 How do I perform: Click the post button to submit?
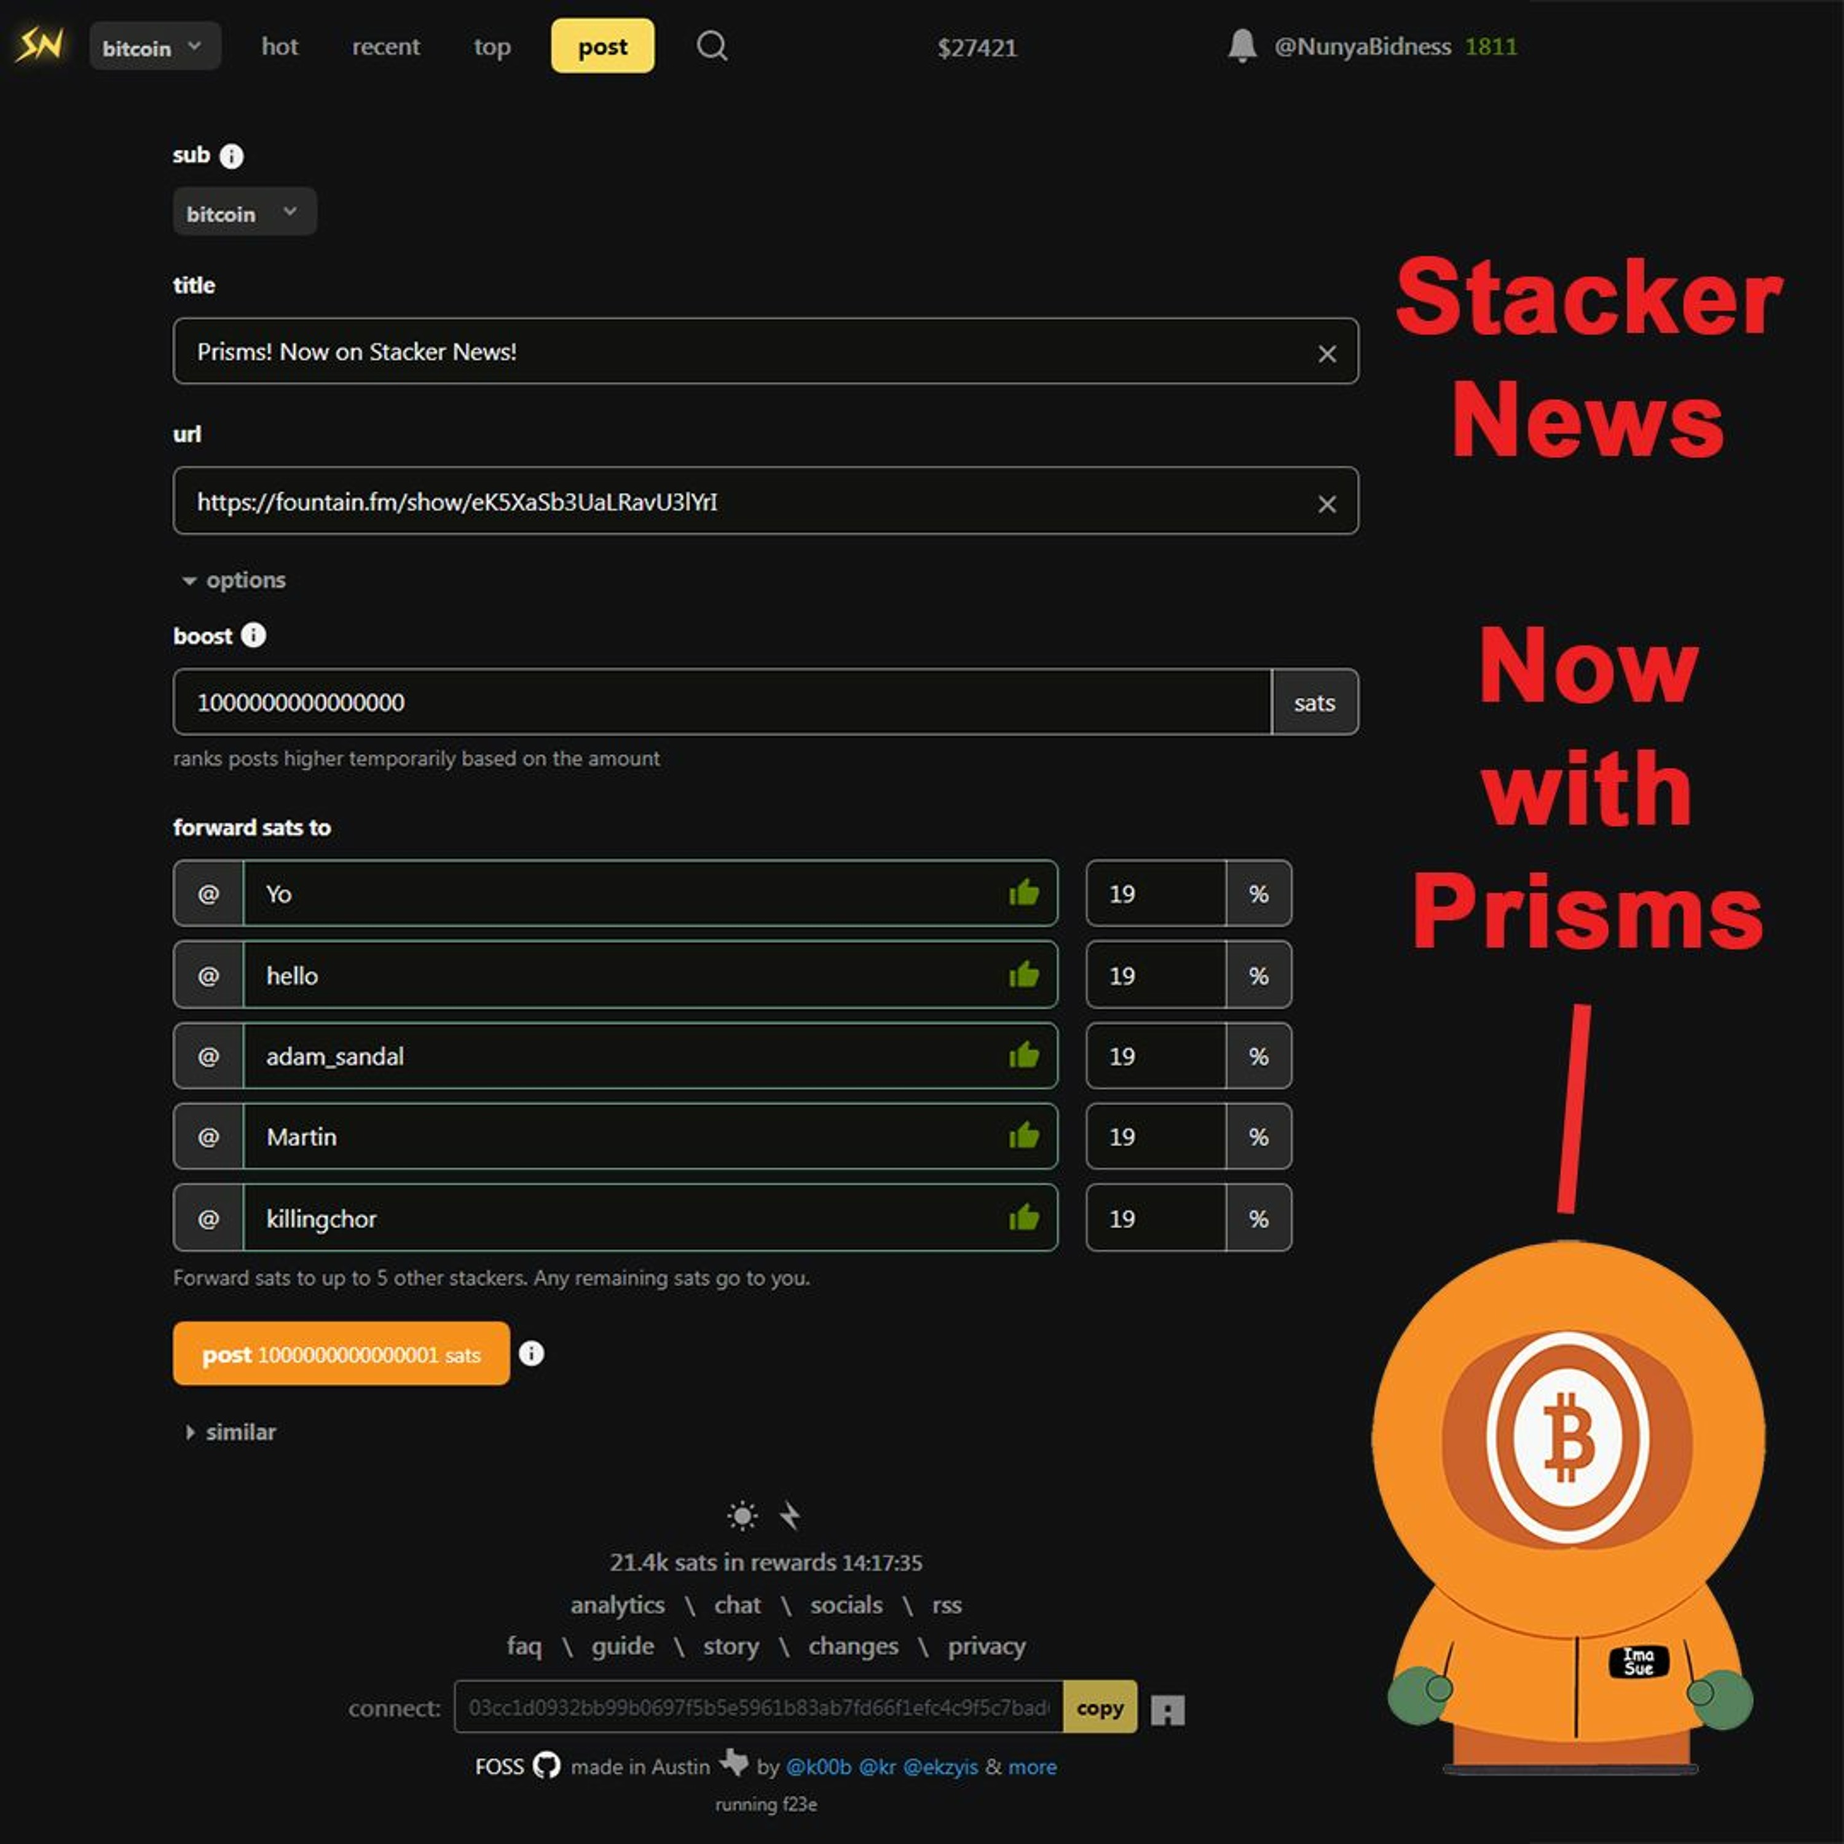[337, 1353]
